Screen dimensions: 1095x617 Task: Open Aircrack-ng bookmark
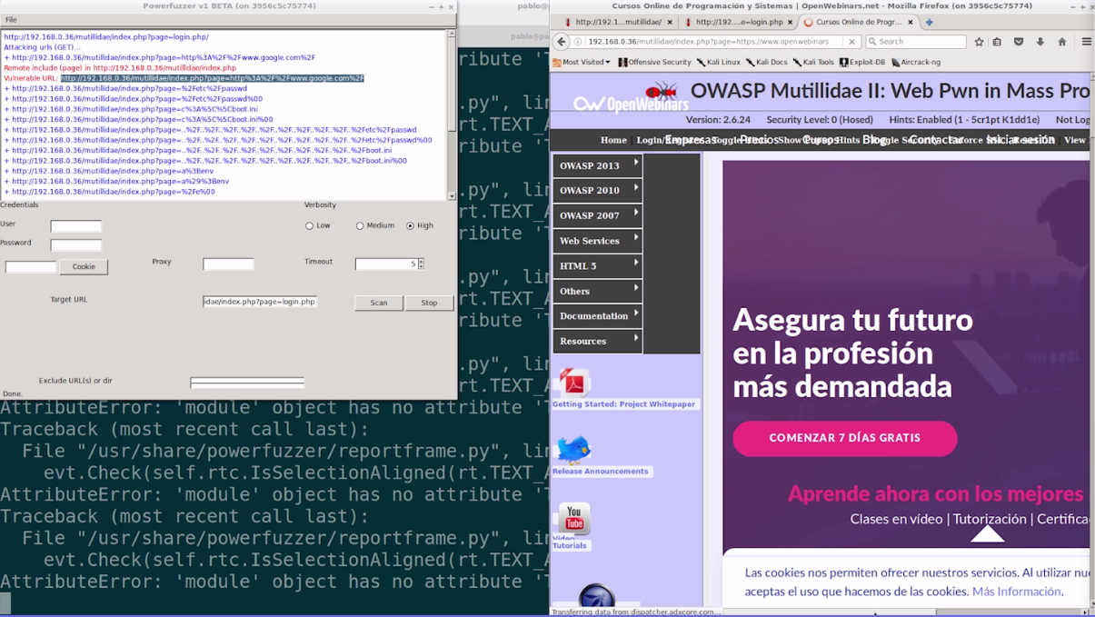pos(916,62)
